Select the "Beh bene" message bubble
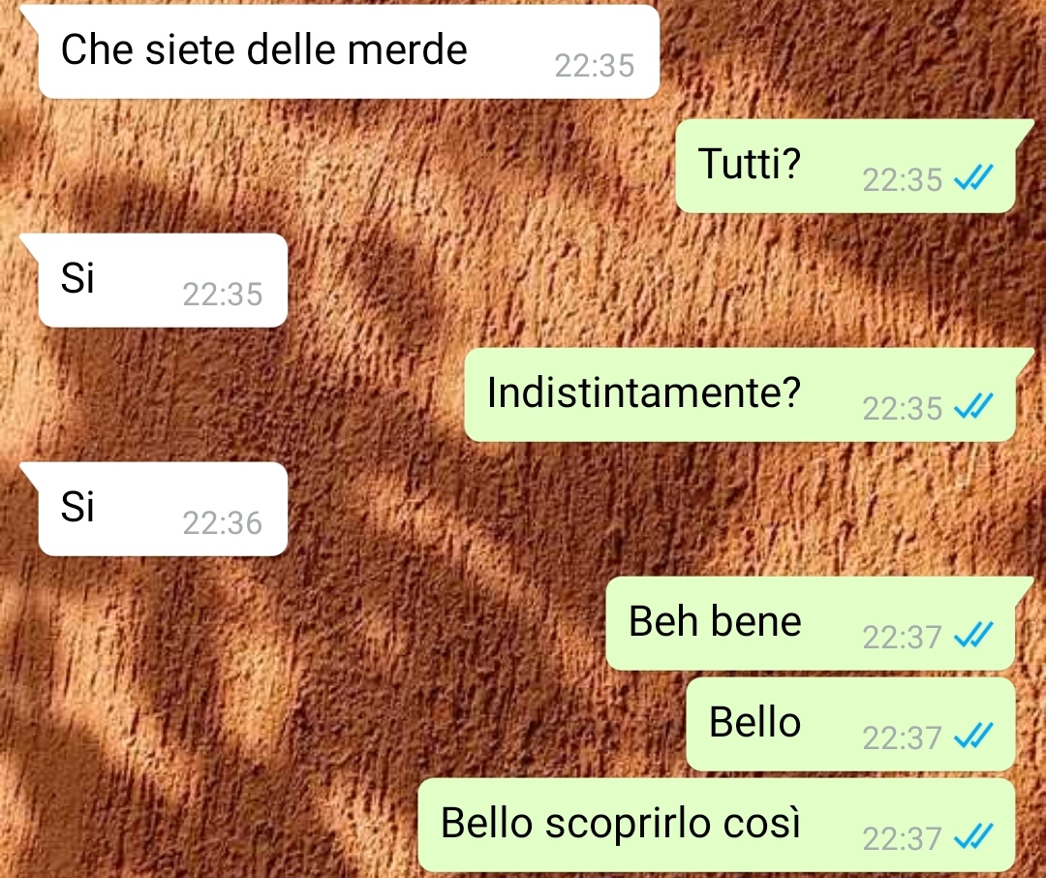The width and height of the screenshot is (1046, 878). point(811,623)
